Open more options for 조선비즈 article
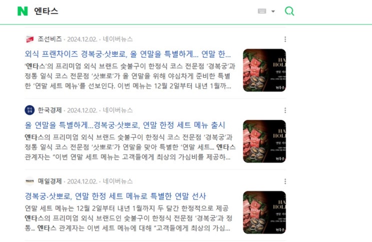The image size is (372, 242). [x=285, y=39]
